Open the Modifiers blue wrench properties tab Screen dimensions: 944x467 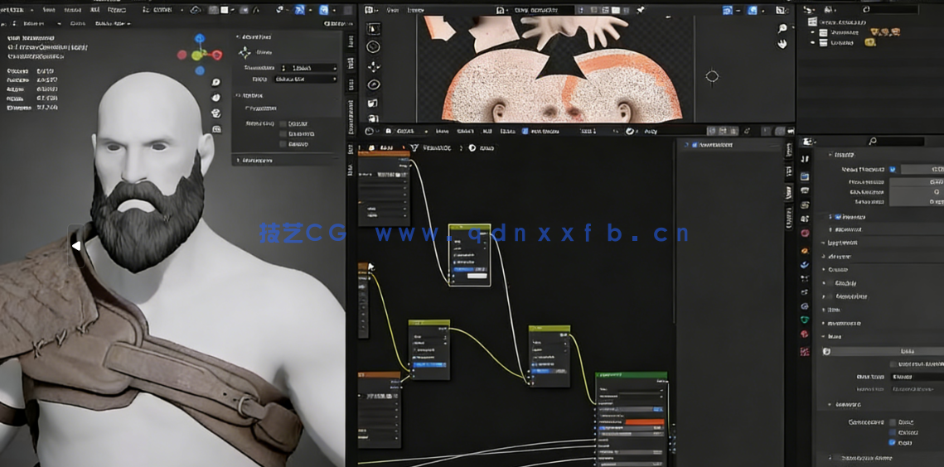point(806,265)
